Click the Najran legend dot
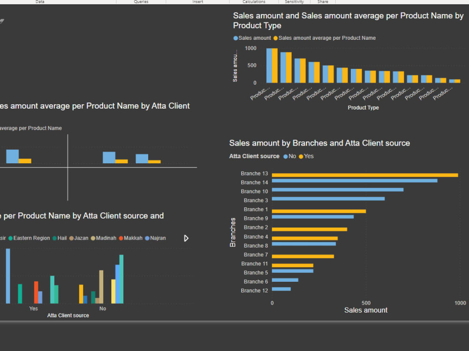Viewport: 469px width, 351px height. pyautogui.click(x=147, y=238)
